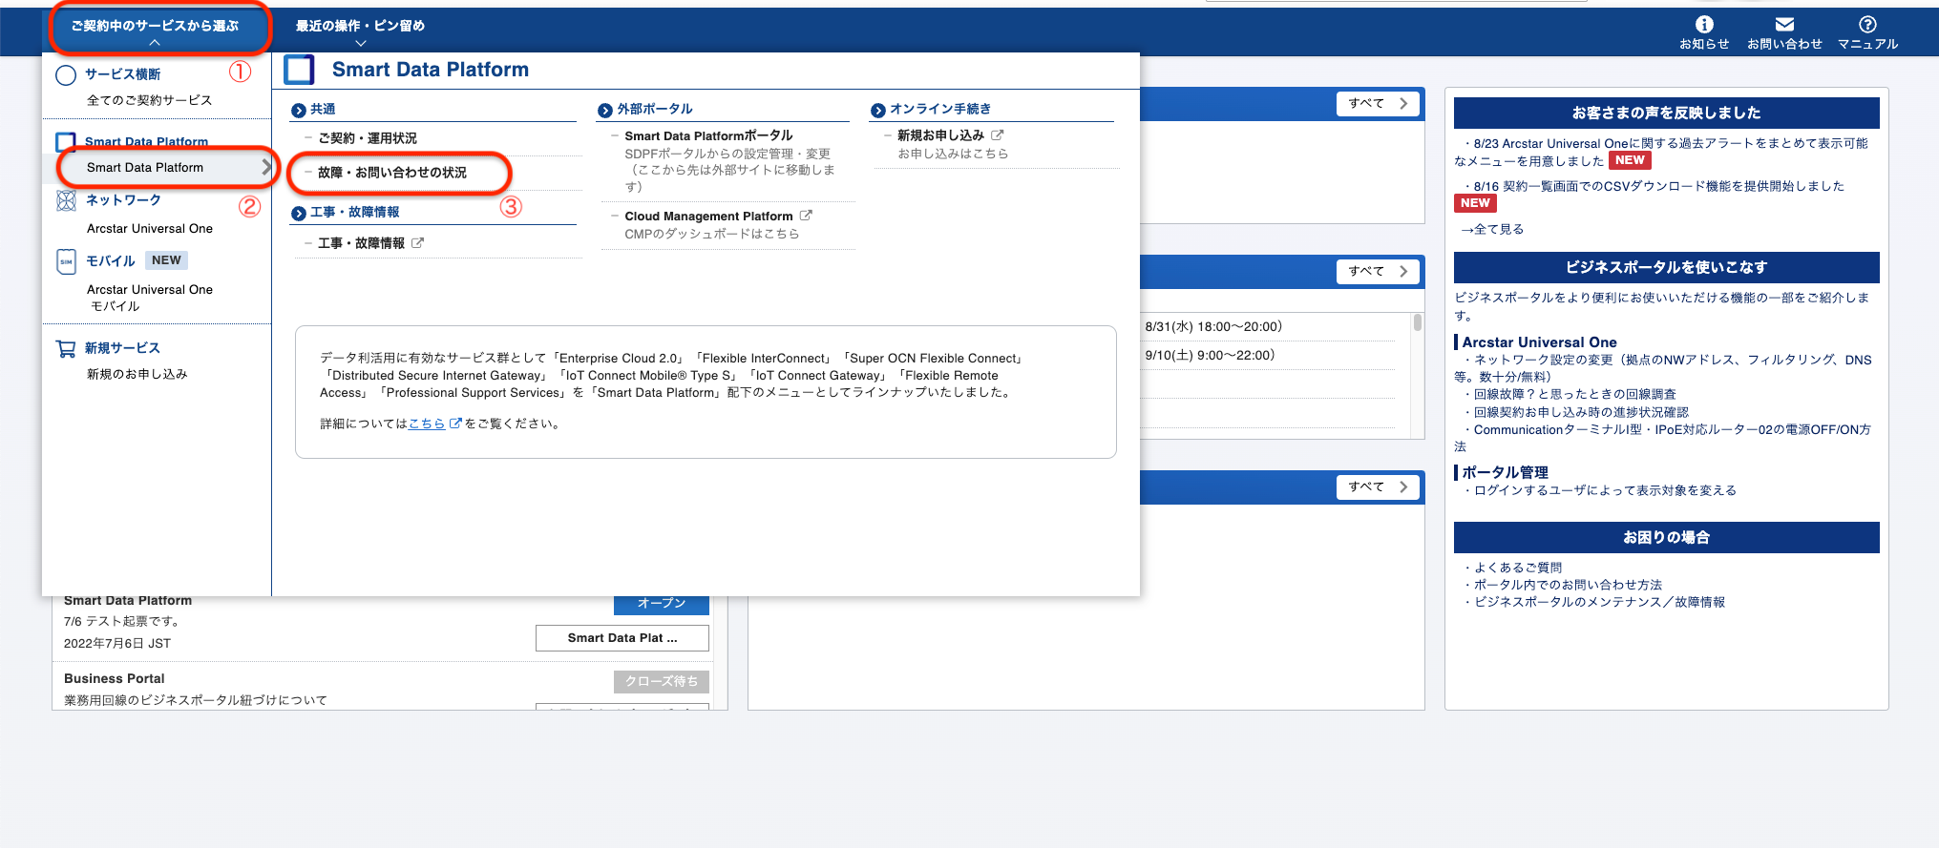The width and height of the screenshot is (1939, 848).
Task: Expand Smart Data Platform submenu chevron
Action: tap(266, 167)
